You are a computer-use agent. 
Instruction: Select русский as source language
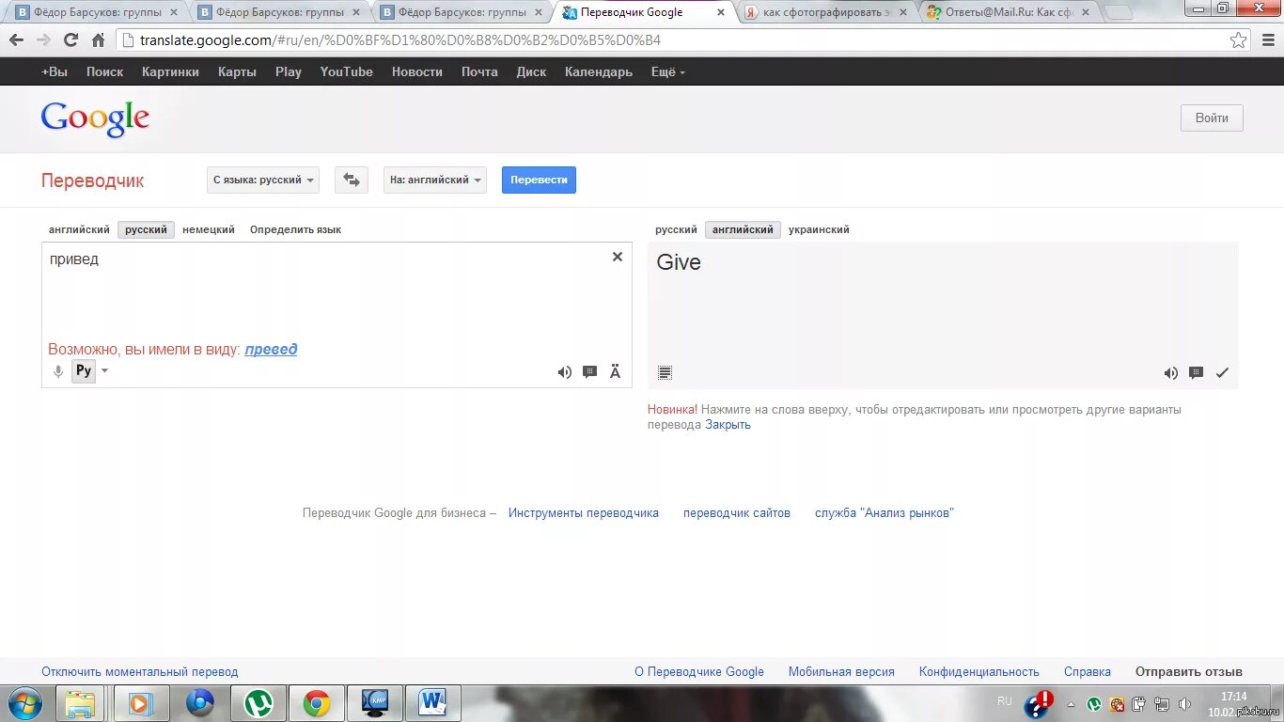pos(146,229)
